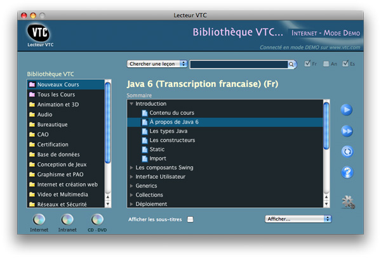Select lesson À propos de Java 6
Screen dimensions: 381x258
point(225,122)
